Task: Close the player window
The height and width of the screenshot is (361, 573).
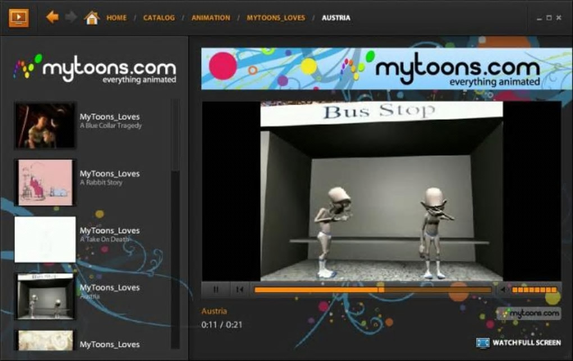Action: pos(559,17)
